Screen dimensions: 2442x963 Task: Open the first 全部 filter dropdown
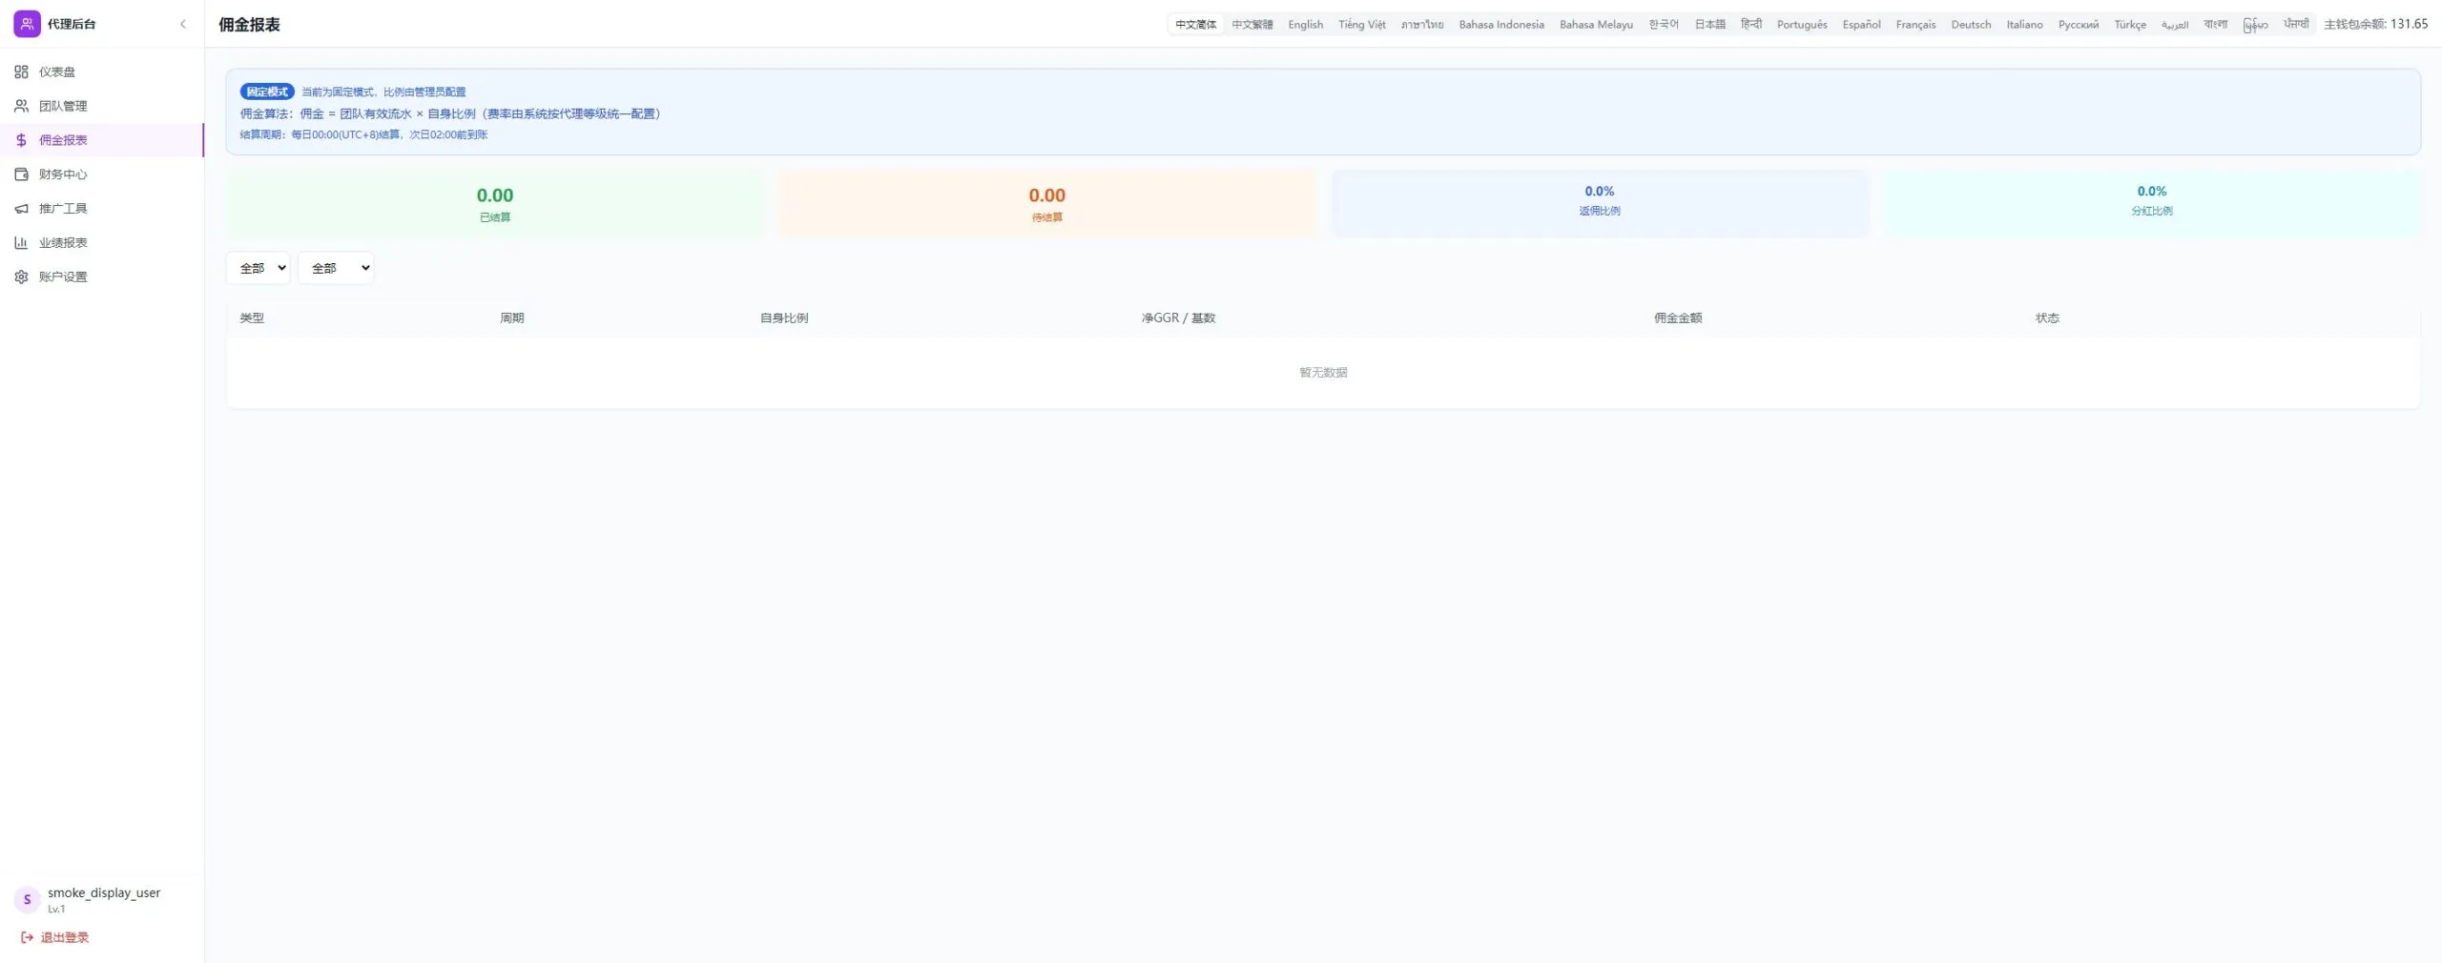coord(259,268)
